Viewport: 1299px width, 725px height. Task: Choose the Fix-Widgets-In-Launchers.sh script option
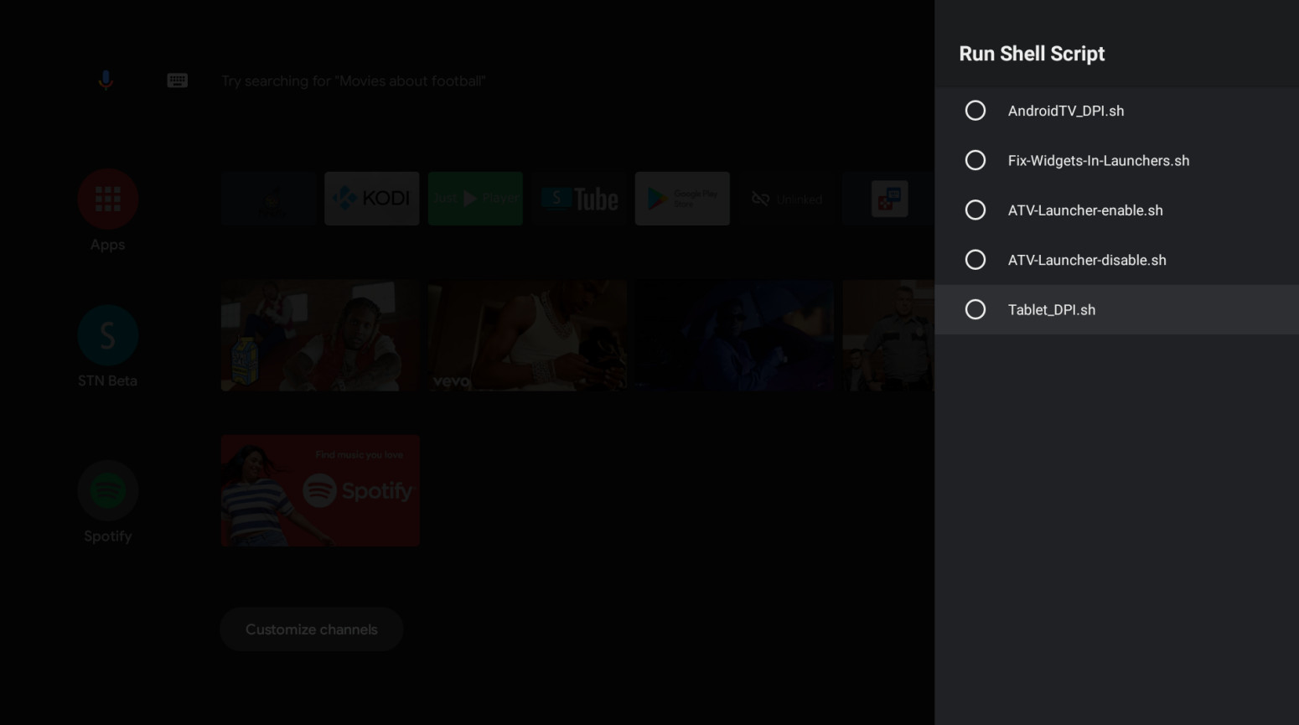[975, 160]
